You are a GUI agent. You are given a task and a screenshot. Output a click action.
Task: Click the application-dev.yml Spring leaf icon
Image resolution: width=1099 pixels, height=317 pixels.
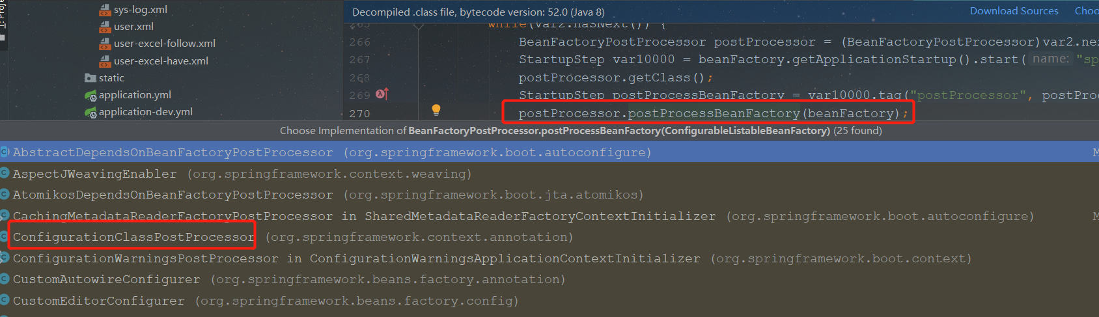click(90, 112)
